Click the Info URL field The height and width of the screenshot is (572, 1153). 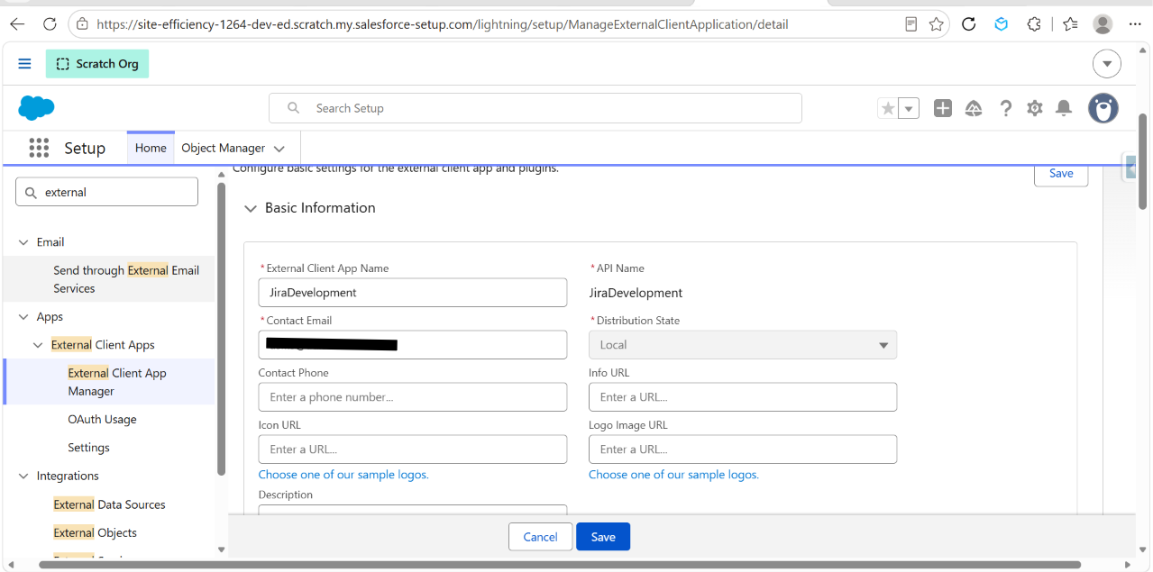point(743,397)
